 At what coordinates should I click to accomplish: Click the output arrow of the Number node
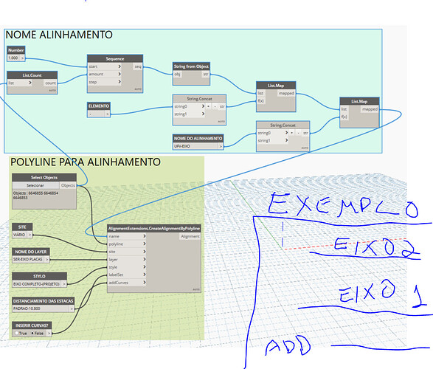[23, 58]
